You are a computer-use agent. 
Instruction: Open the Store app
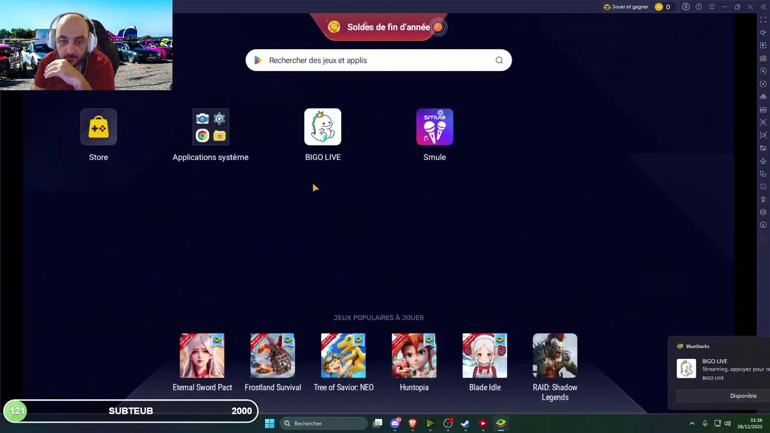[x=99, y=127]
